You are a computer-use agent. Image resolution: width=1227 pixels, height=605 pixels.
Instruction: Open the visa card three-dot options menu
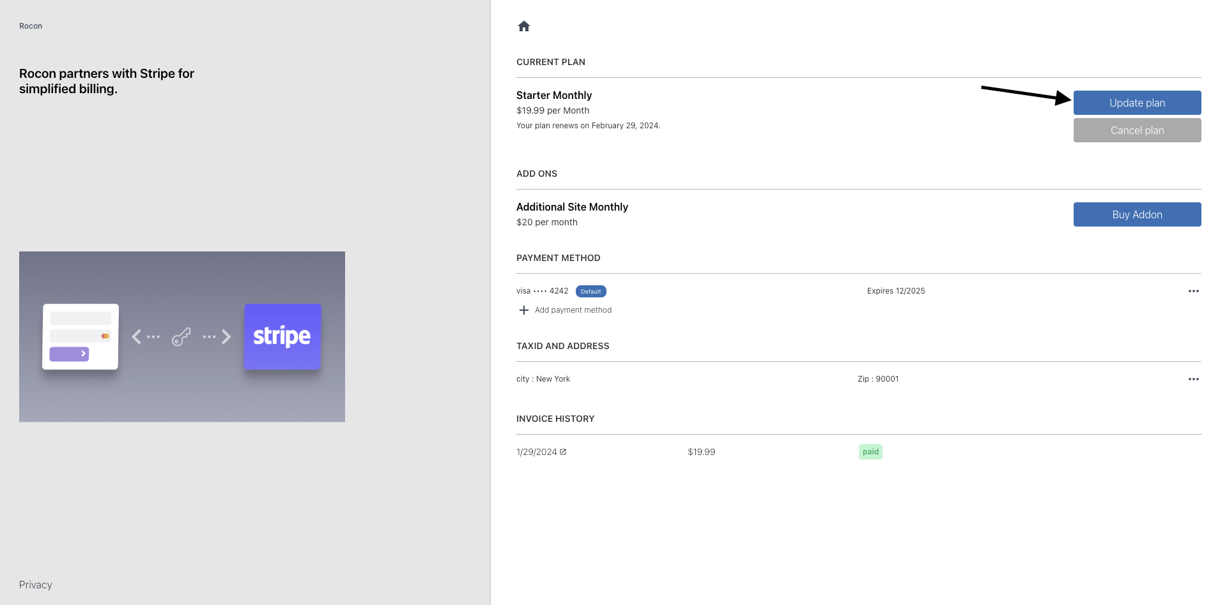[x=1193, y=291]
